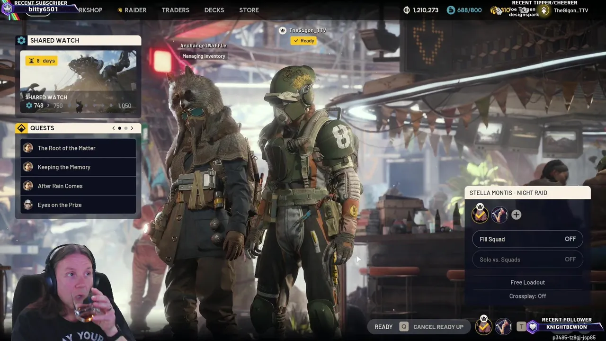Click the 1,050 Shared Watch milestone value
This screenshot has height=341, width=606.
pos(124,106)
